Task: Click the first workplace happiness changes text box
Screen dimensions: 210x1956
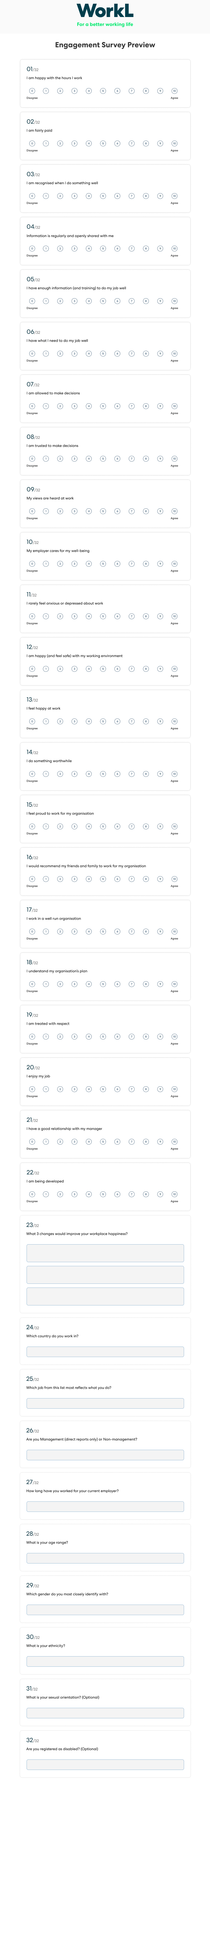Action: click(105, 1253)
